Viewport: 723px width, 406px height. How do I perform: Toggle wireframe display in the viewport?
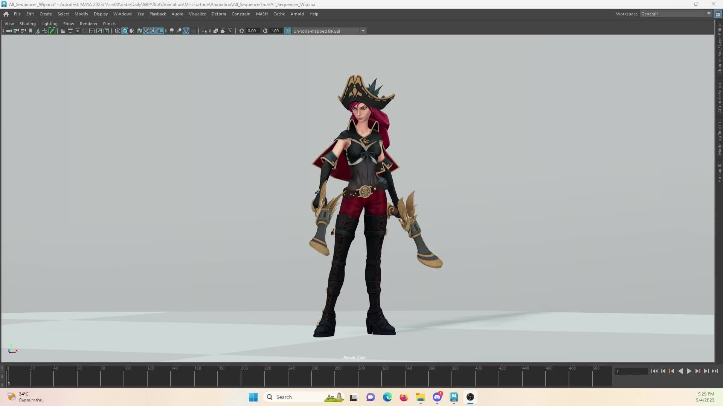click(117, 31)
